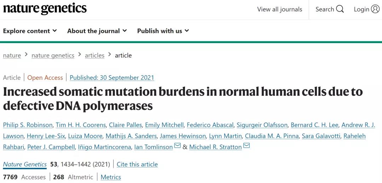Open the About the journal menu
The image size is (382, 183).
[97, 31]
